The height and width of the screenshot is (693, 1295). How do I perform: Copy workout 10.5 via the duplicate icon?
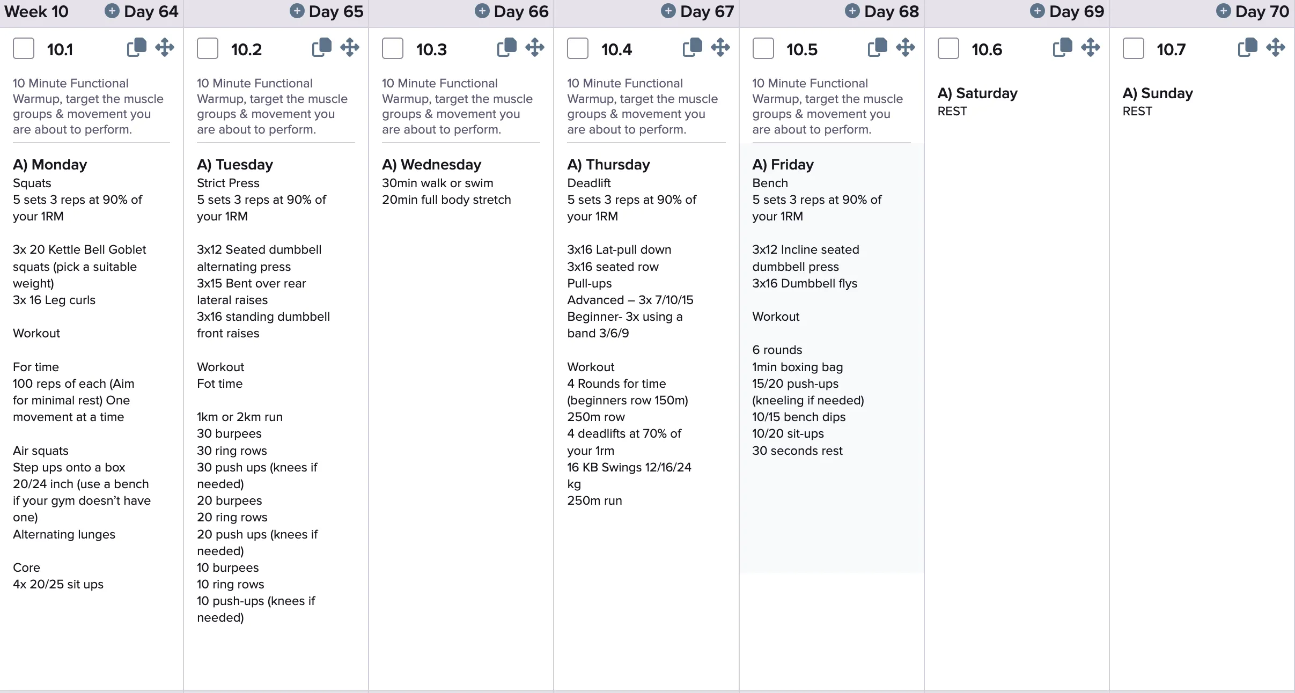pyautogui.click(x=878, y=48)
